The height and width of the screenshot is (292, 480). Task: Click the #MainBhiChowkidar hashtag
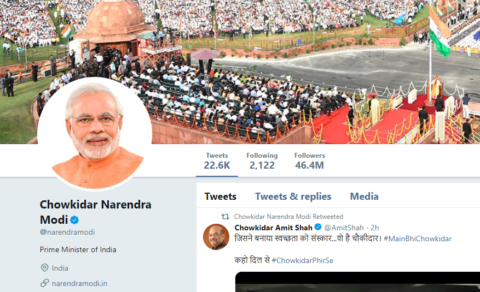(x=418, y=239)
